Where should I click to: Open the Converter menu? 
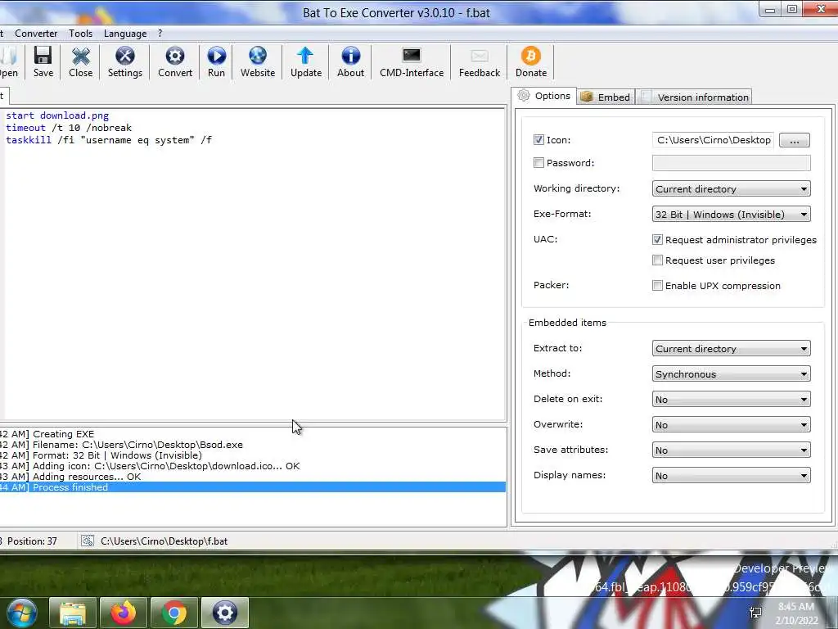click(x=36, y=33)
